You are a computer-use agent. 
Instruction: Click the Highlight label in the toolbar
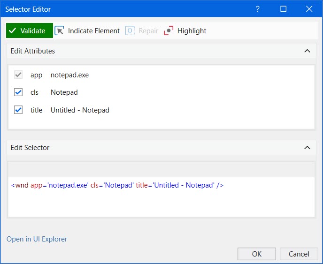192,31
